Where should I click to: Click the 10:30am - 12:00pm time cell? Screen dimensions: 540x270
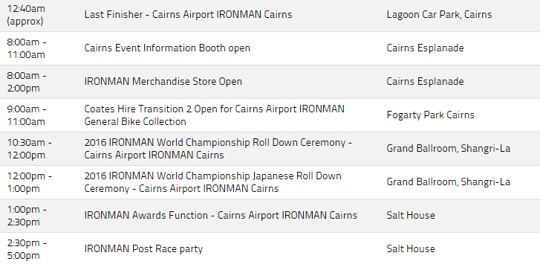(29, 149)
